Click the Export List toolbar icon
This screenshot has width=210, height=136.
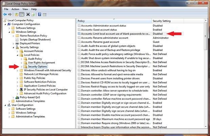(33, 14)
